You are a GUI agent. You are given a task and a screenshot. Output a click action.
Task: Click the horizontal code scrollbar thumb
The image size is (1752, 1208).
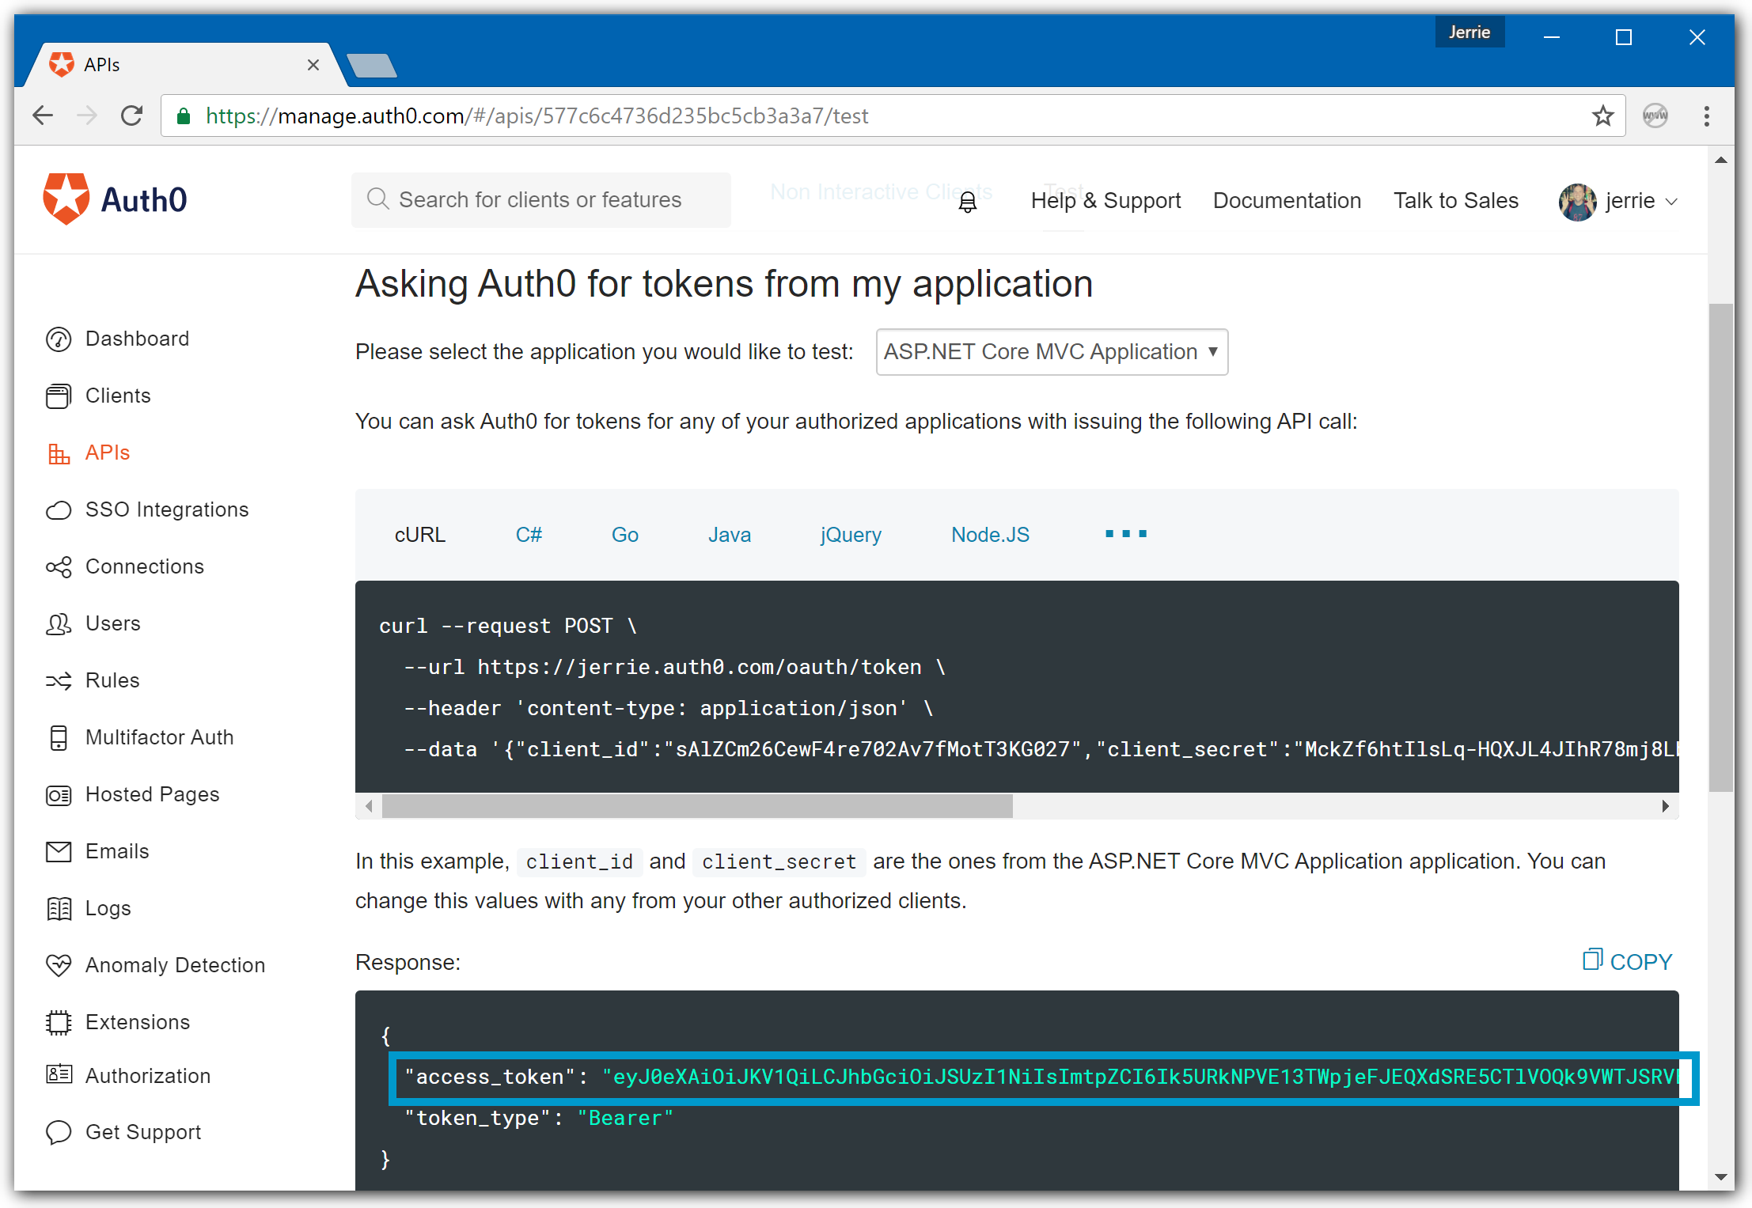coord(697,806)
